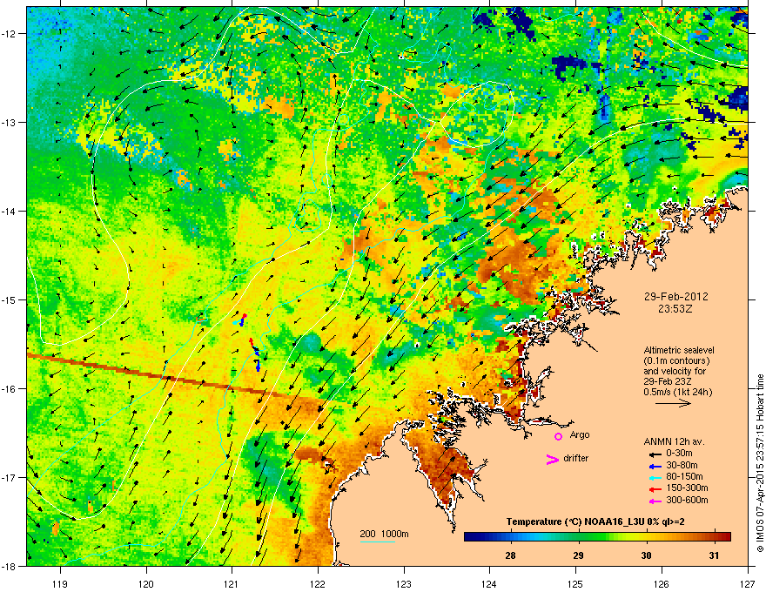Click the '150-300m' depth label
This screenshot has width=766, height=592.
click(x=687, y=488)
